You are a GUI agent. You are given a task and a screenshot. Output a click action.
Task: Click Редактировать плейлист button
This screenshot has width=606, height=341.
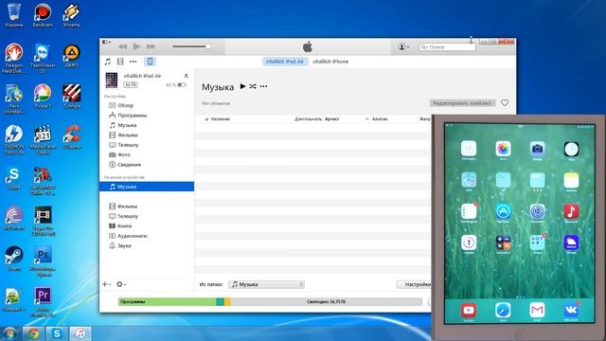point(462,103)
